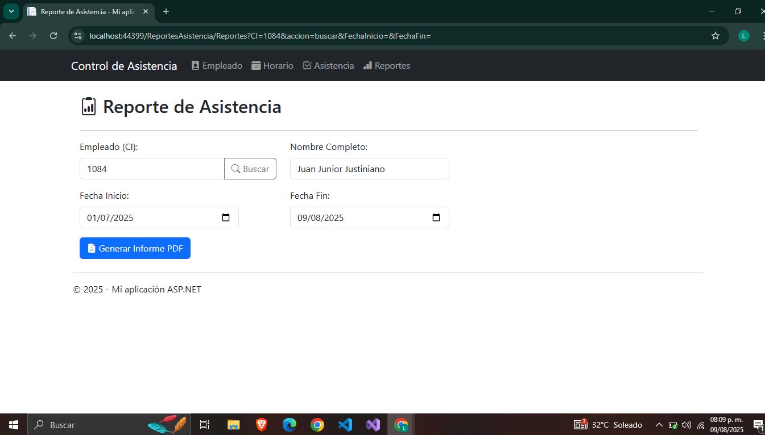The image size is (765, 435).
Task: Open the volume speaker tray icon
Action: point(687,425)
